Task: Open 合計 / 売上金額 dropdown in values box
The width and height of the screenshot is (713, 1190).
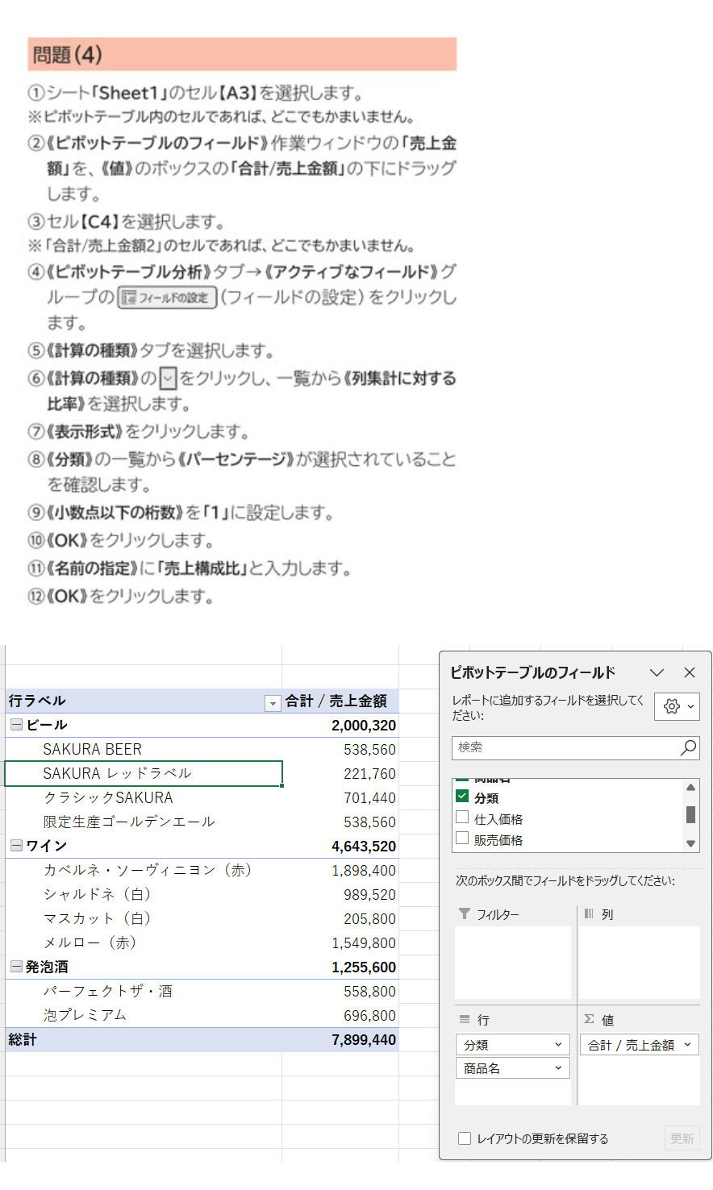Action: (687, 1045)
